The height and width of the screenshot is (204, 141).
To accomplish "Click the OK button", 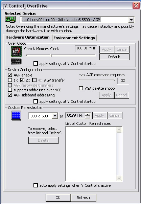I will 58,198.
